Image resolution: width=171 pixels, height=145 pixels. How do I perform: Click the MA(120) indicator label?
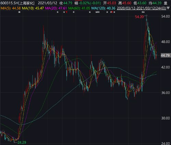[103, 8]
